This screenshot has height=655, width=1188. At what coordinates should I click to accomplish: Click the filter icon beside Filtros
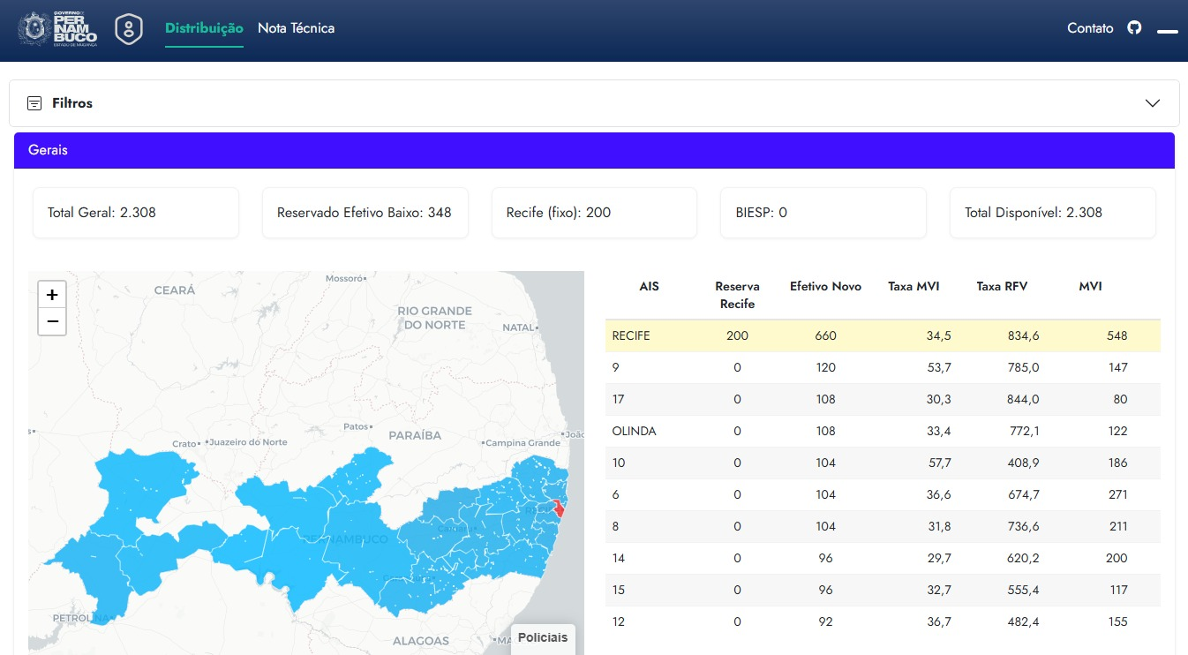34,103
